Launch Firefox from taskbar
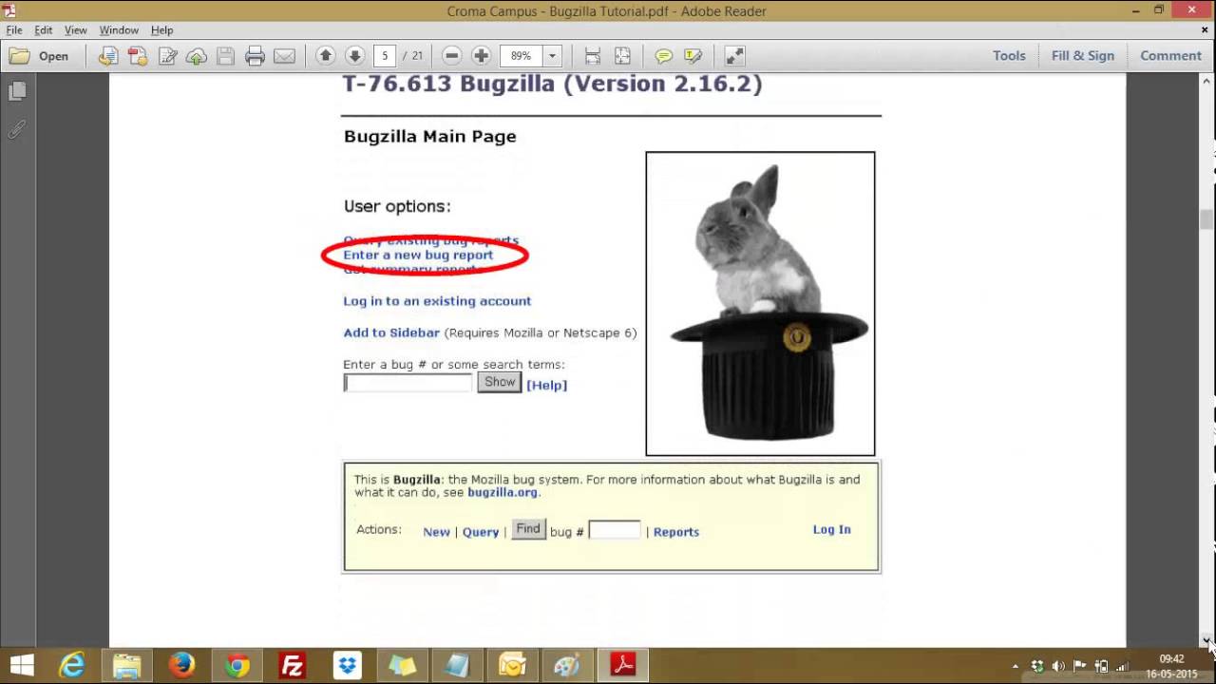This screenshot has height=684, width=1216. click(182, 665)
